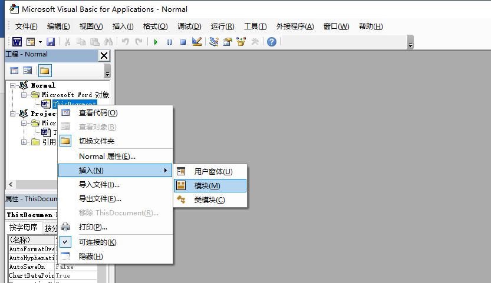The height and width of the screenshot is (283, 491).
Task: Click the Copy toolbar icon
Action: coord(81,42)
